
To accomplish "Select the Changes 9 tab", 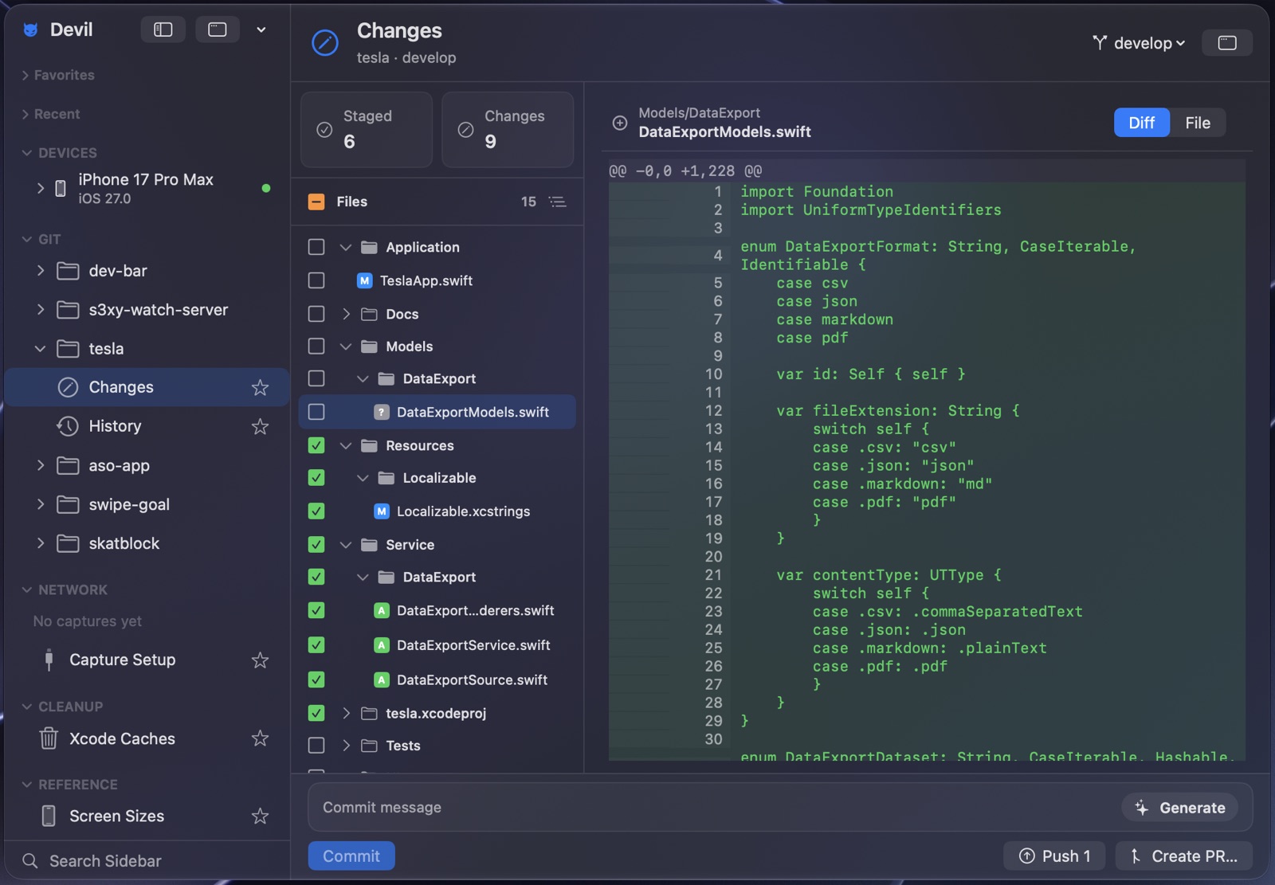I will coord(508,129).
